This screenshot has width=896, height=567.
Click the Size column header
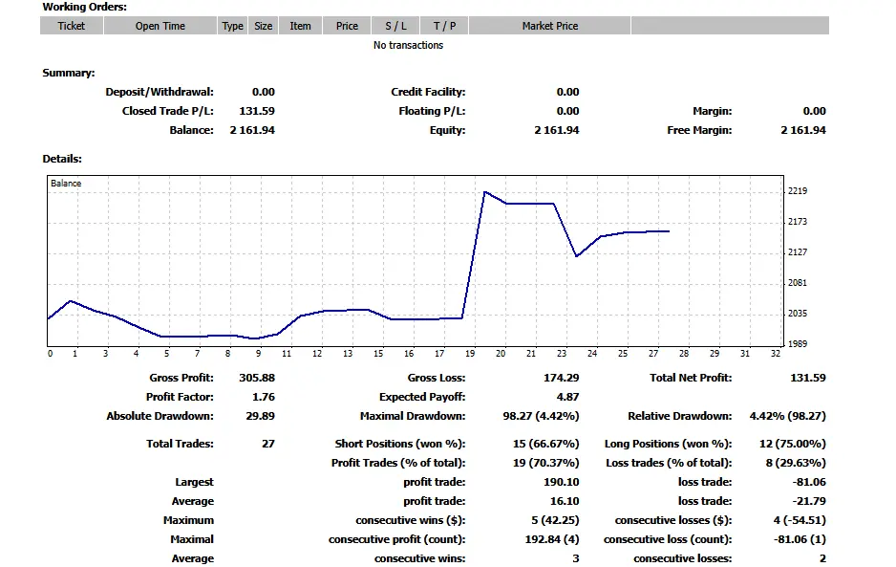tap(264, 26)
